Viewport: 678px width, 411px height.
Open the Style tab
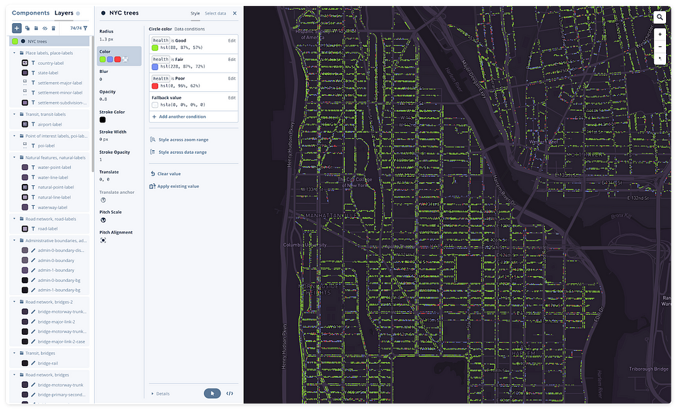(195, 13)
